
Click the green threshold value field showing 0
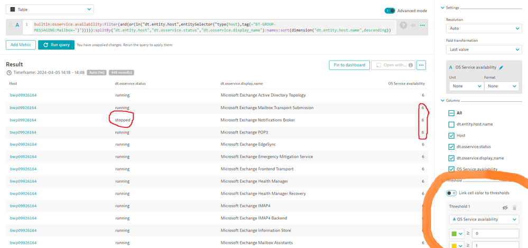pyautogui.click(x=495, y=234)
